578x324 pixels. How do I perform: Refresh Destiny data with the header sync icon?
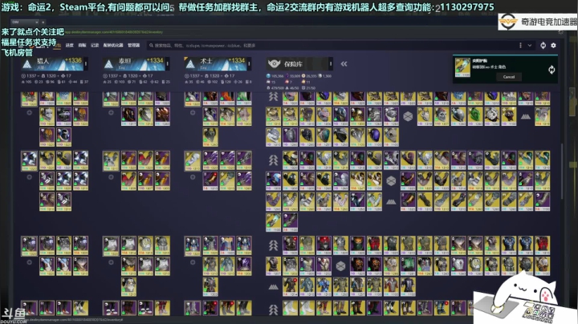point(543,45)
